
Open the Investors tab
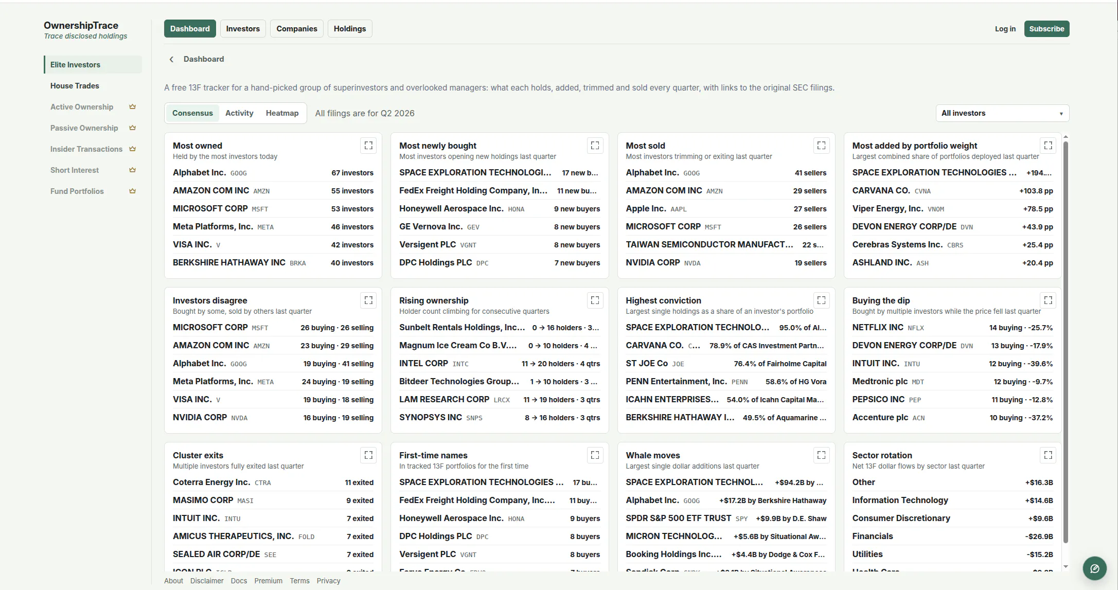(243, 29)
